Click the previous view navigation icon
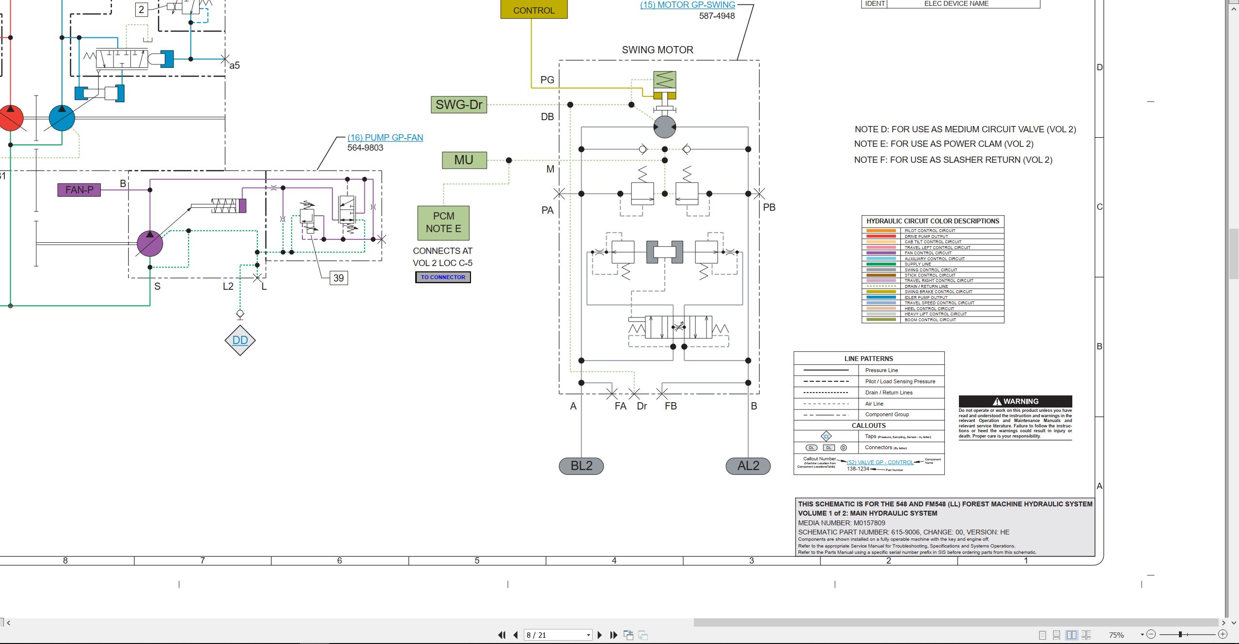1239x644 pixels. click(629, 635)
